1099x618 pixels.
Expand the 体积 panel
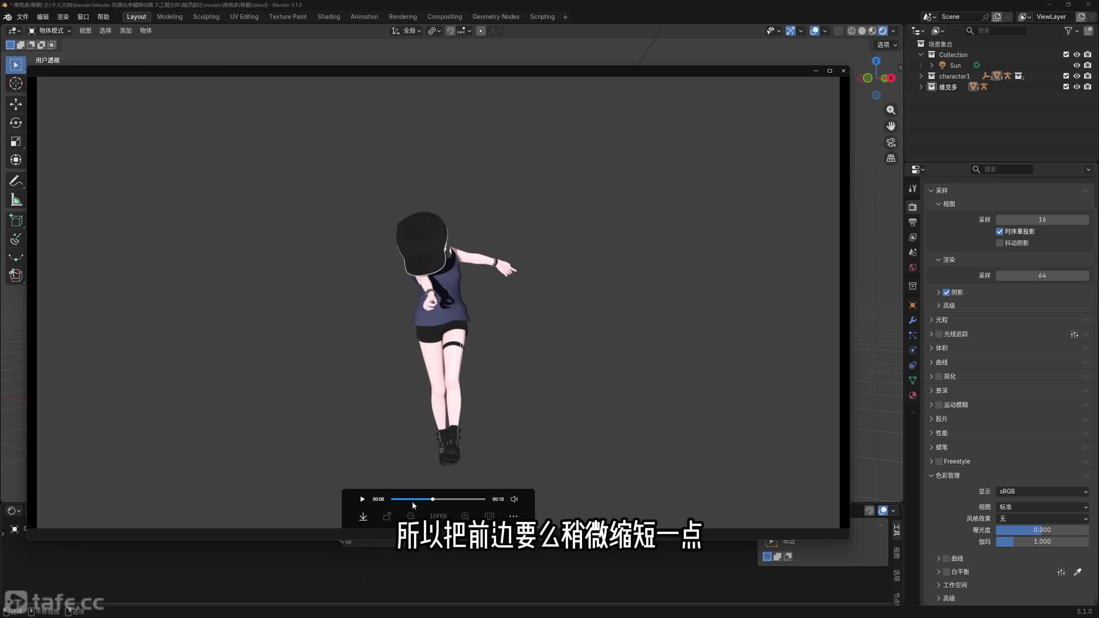[x=1008, y=348]
